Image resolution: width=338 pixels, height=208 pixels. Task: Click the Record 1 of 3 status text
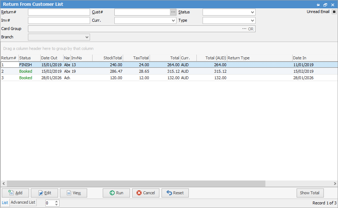[x=325, y=203]
